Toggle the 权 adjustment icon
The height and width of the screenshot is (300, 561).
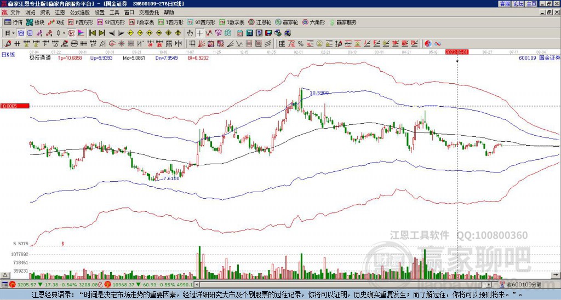(x=71, y=33)
